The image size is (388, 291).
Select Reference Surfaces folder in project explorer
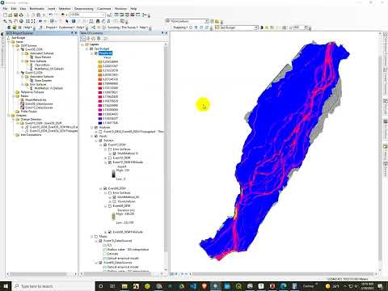click(32, 92)
